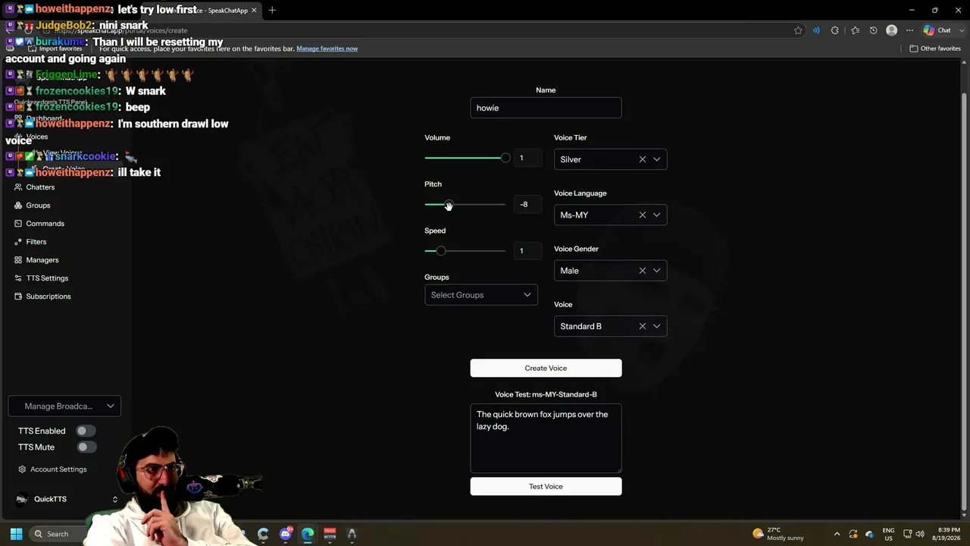Viewport: 970px width, 546px height.
Task: Click the Groups icon in sidebar
Action: click(x=18, y=206)
